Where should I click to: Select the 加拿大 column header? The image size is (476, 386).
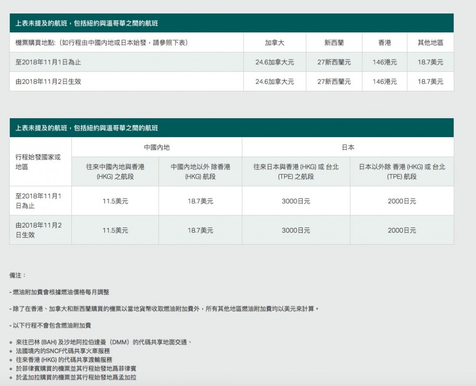tap(275, 43)
